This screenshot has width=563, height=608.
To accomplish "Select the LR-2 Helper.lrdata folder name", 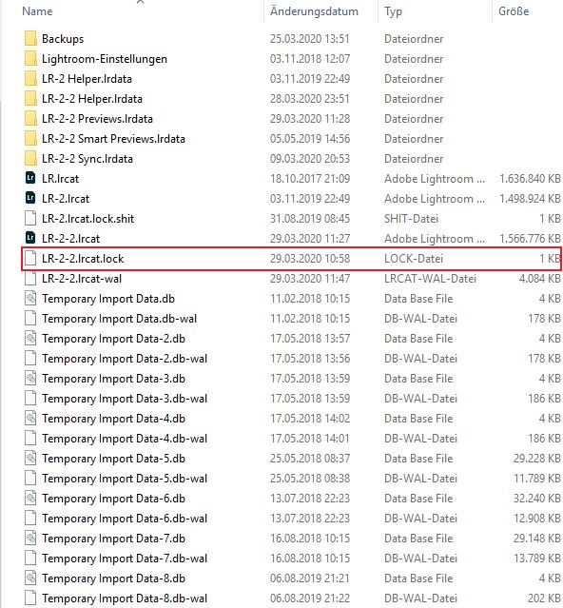I will (x=87, y=79).
